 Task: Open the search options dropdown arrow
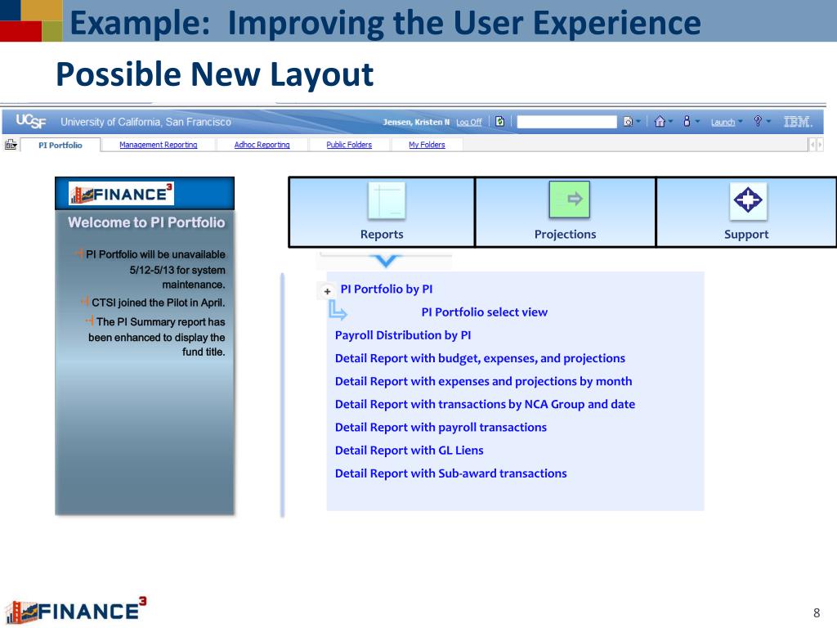tap(638, 122)
